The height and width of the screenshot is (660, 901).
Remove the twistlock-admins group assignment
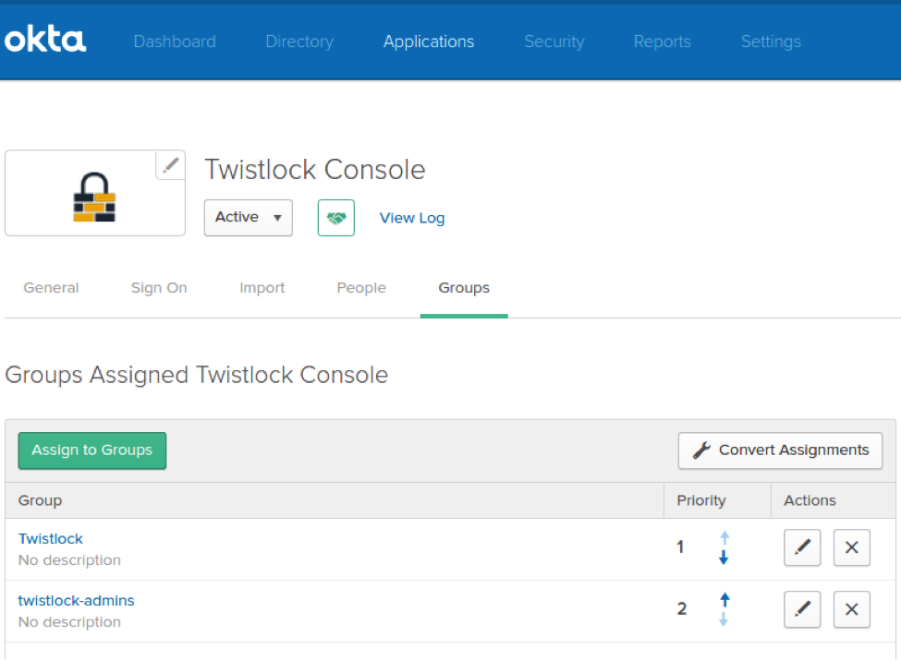[852, 609]
